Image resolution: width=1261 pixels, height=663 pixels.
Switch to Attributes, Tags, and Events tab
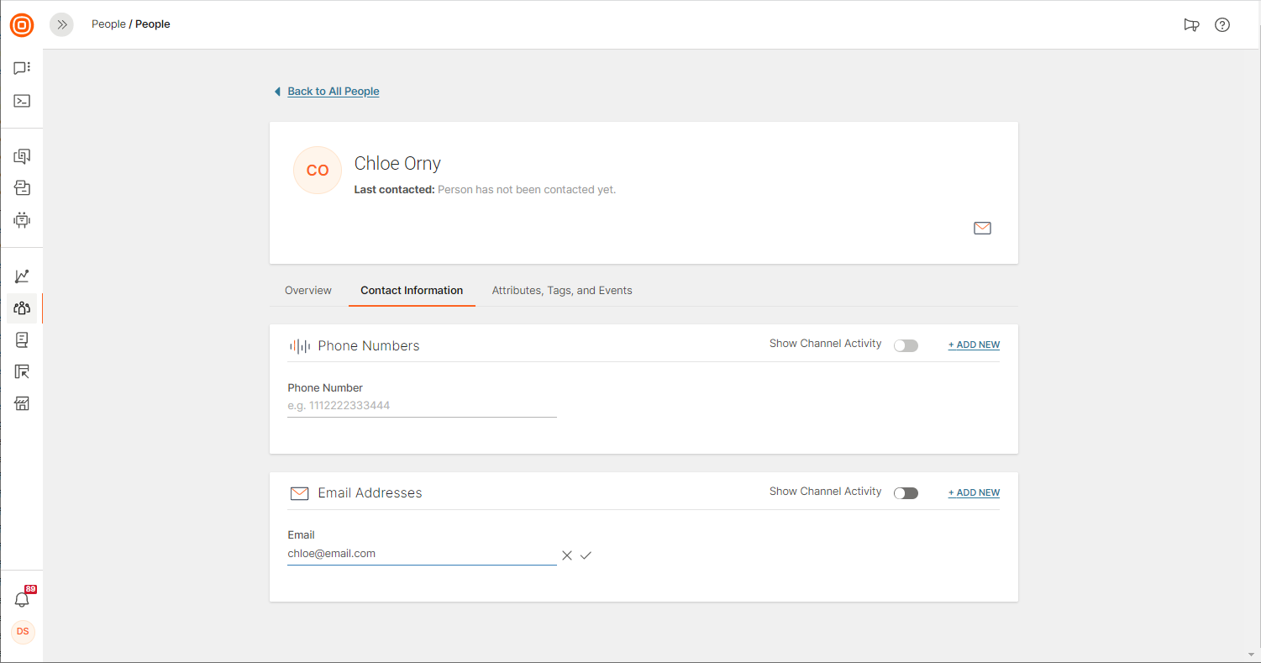[x=561, y=291]
